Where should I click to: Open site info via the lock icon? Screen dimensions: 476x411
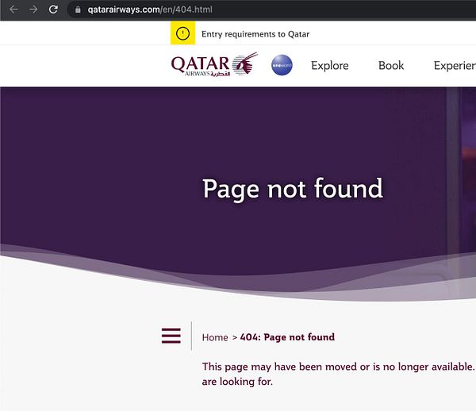tap(78, 10)
